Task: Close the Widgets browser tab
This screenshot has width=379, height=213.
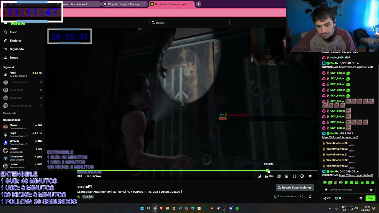Action: [144, 4]
